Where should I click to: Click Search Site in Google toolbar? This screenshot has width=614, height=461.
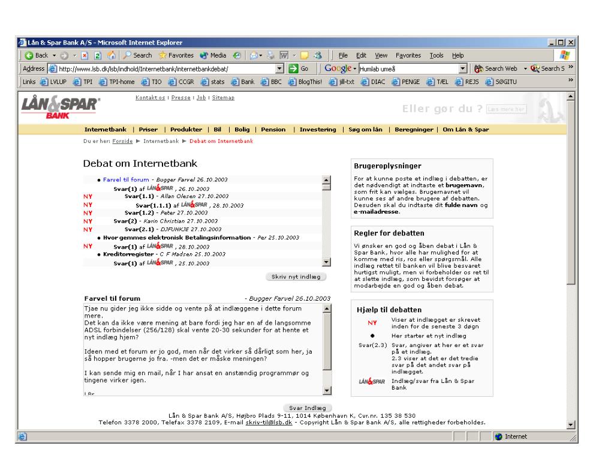coord(547,68)
